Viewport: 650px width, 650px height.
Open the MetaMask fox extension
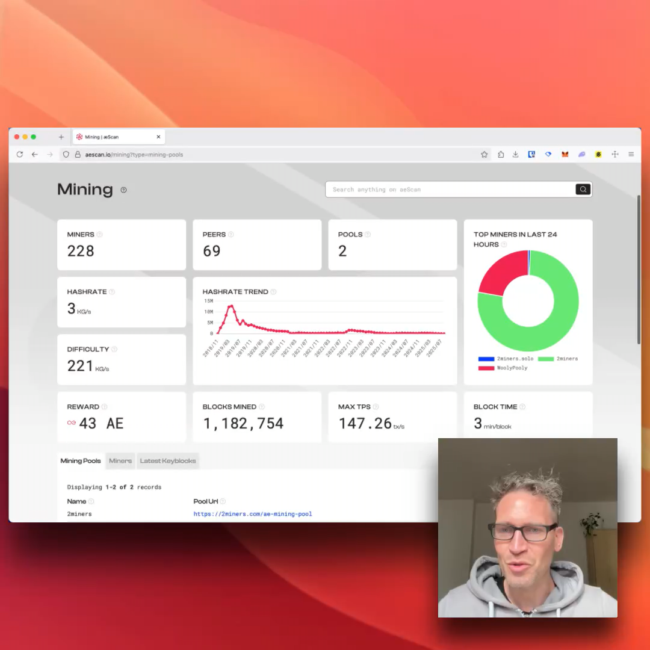[x=565, y=154]
